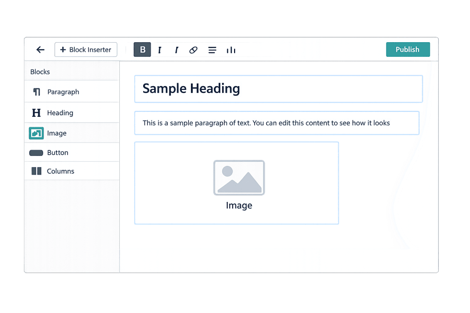The image size is (470, 313).
Task: Toggle bold formatting
Action: point(142,49)
